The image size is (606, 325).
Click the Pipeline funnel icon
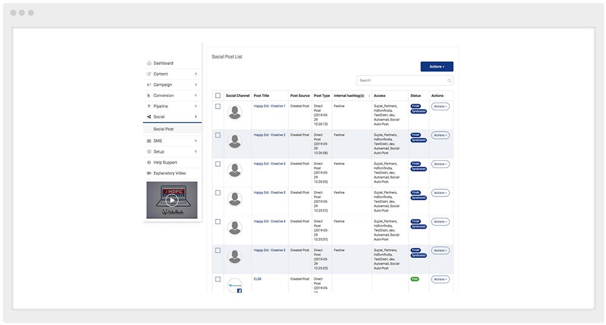[149, 106]
